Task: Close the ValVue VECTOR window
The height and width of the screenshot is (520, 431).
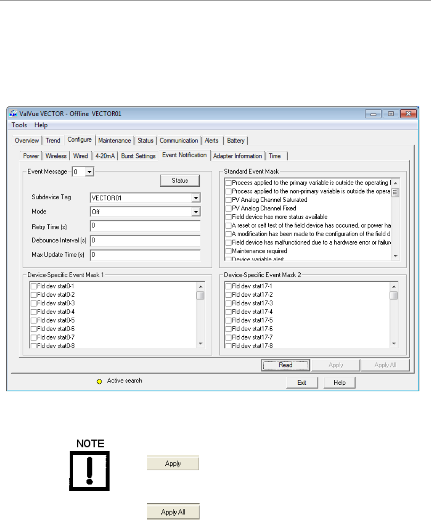Action: point(408,114)
